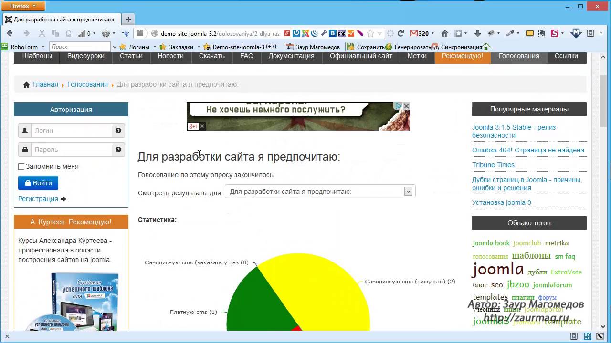The image size is (611, 343).
Task: Click the blue M arrow icon
Action: 576,33
